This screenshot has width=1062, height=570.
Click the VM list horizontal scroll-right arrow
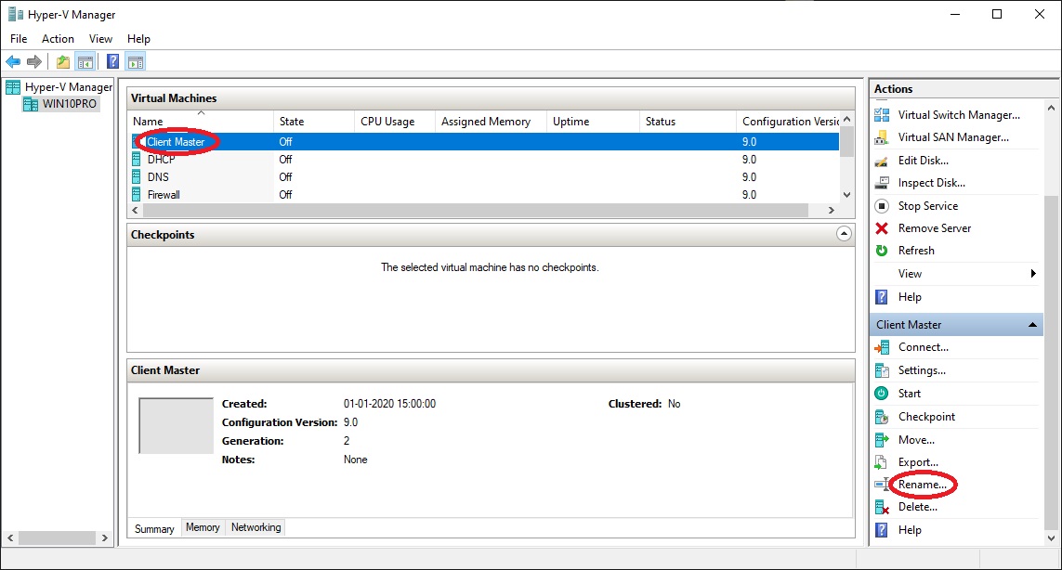(831, 211)
